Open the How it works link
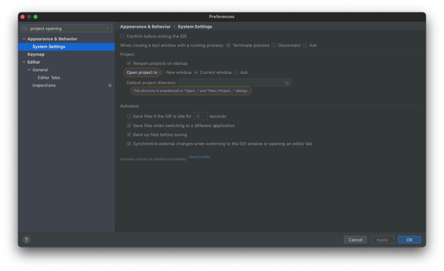 (x=199, y=157)
